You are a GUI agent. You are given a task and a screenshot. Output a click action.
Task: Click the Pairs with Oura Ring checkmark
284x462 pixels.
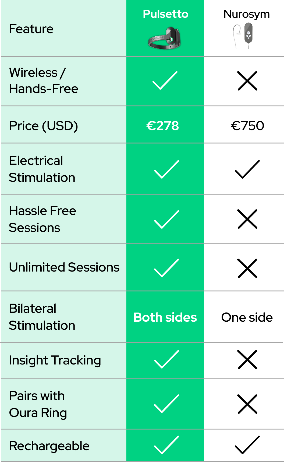(x=166, y=404)
